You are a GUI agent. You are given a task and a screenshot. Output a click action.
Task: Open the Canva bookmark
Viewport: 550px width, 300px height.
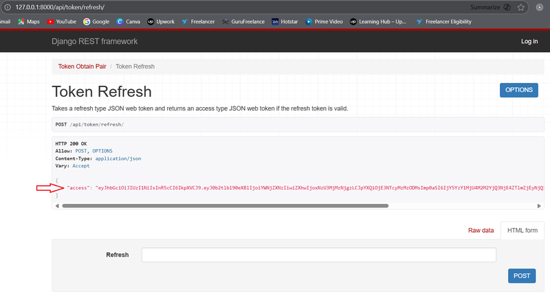coord(128,21)
